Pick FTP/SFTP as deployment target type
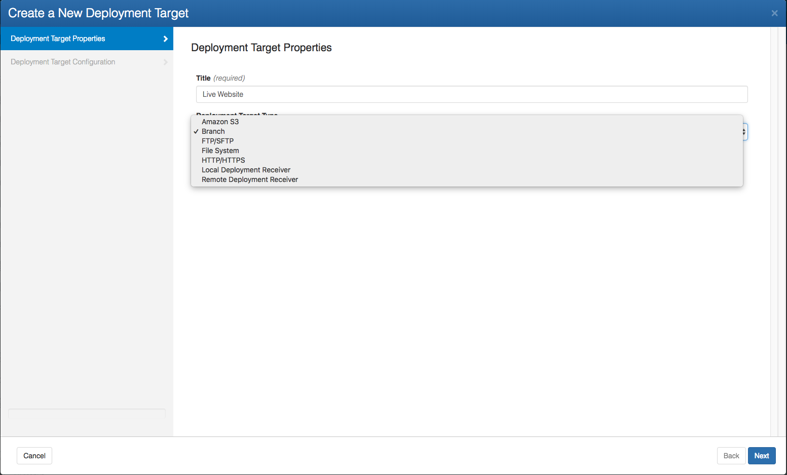This screenshot has width=787, height=475. (x=217, y=141)
